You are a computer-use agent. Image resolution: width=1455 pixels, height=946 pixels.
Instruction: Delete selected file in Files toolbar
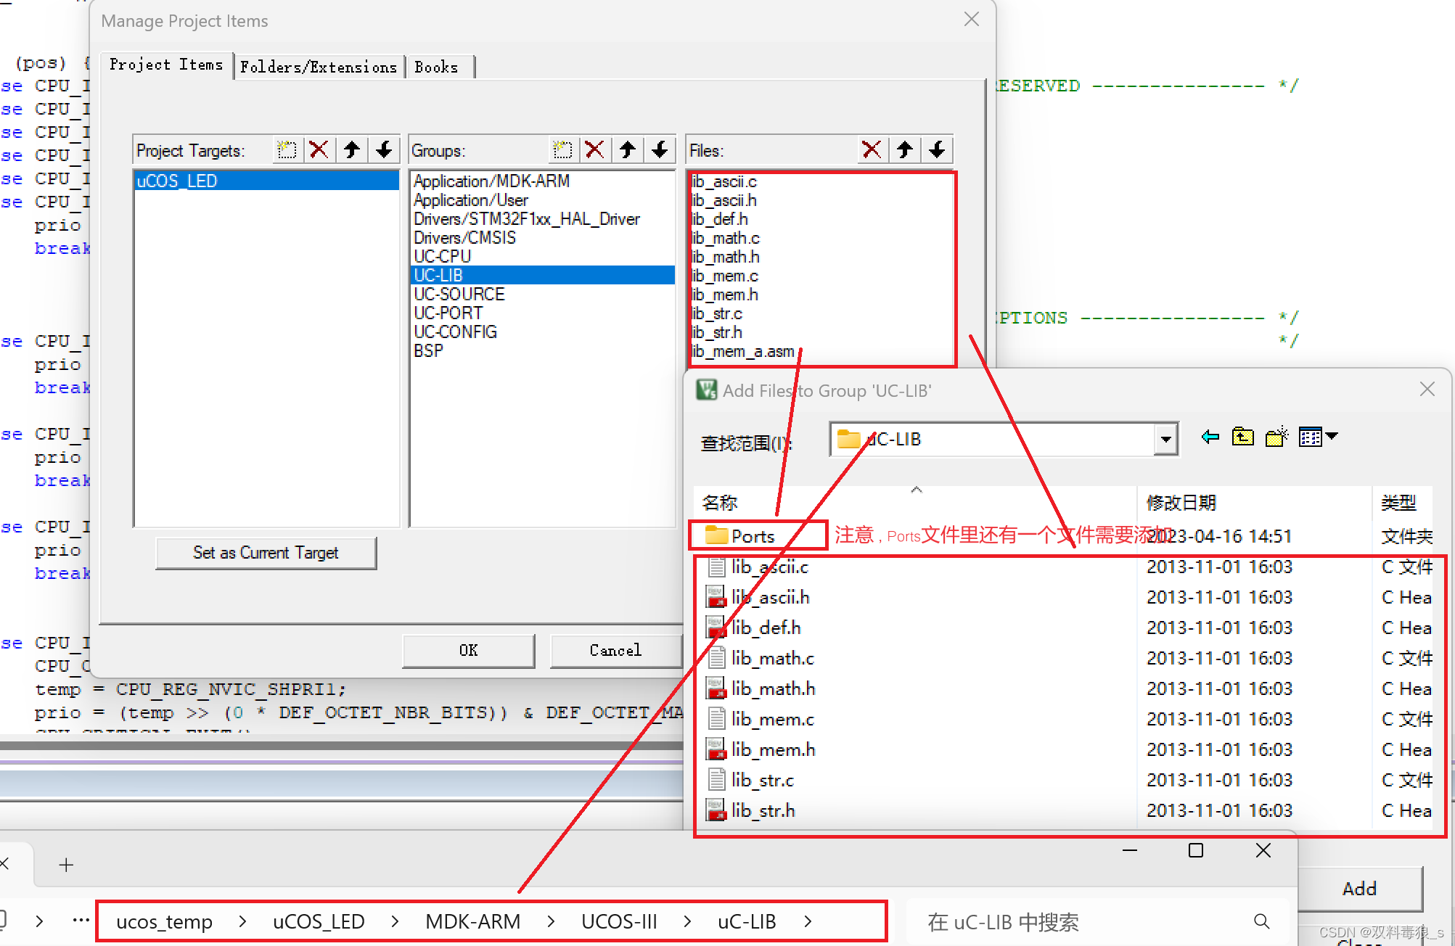[x=872, y=150]
